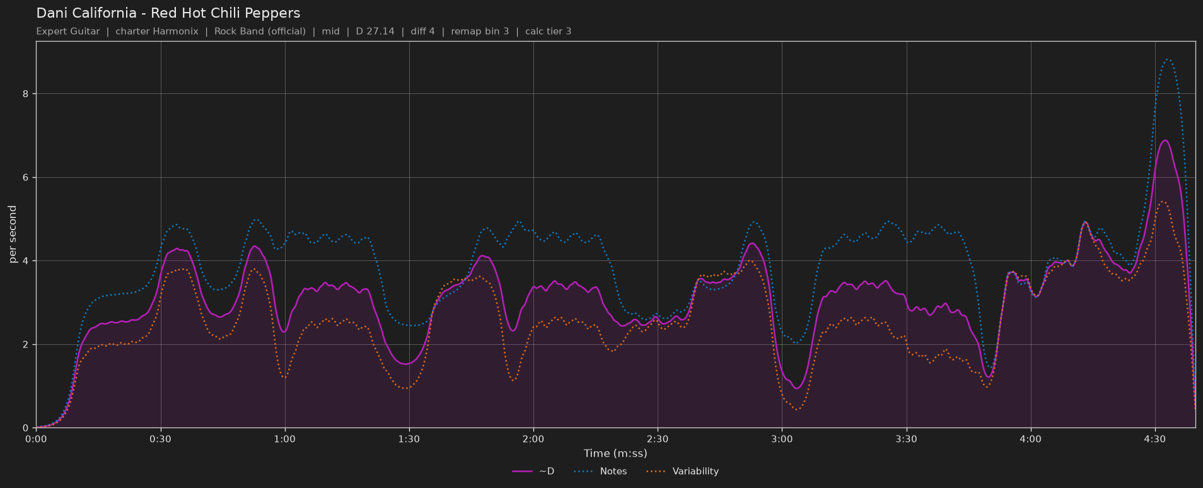Image resolution: width=1203 pixels, height=488 pixels.
Task: Click the "diff 4" subtitle text
Action: point(422,32)
